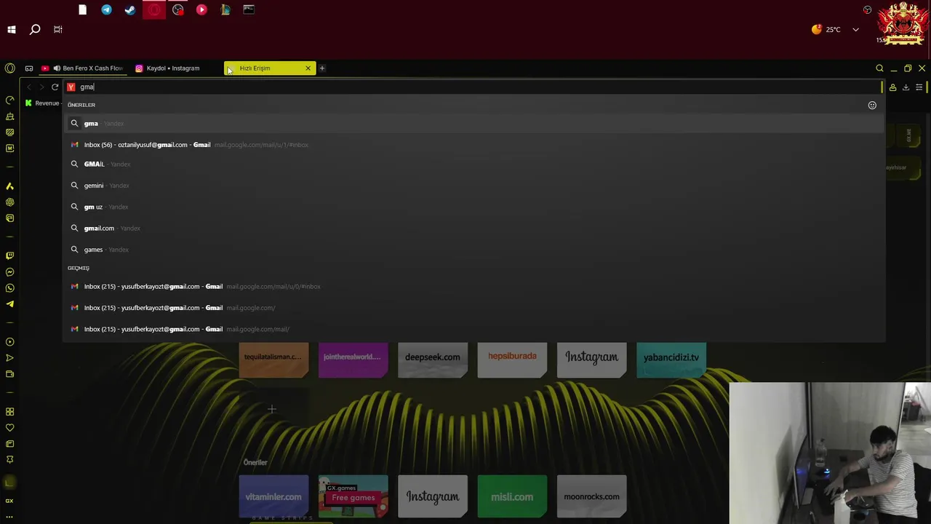Open WhatsApp icon in sidebar

(9, 288)
